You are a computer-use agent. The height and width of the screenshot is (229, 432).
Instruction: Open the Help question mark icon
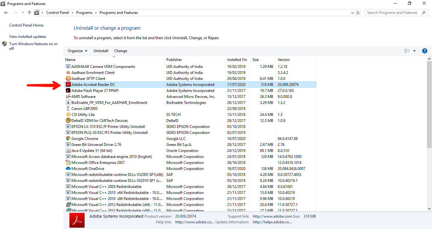[425, 51]
